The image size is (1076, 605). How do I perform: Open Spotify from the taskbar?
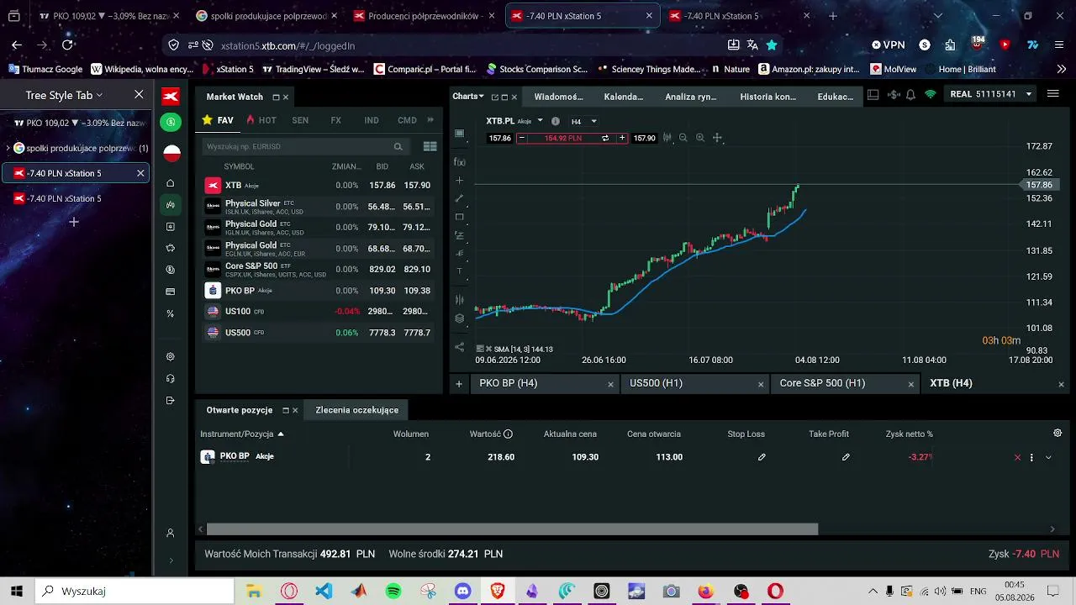393,592
